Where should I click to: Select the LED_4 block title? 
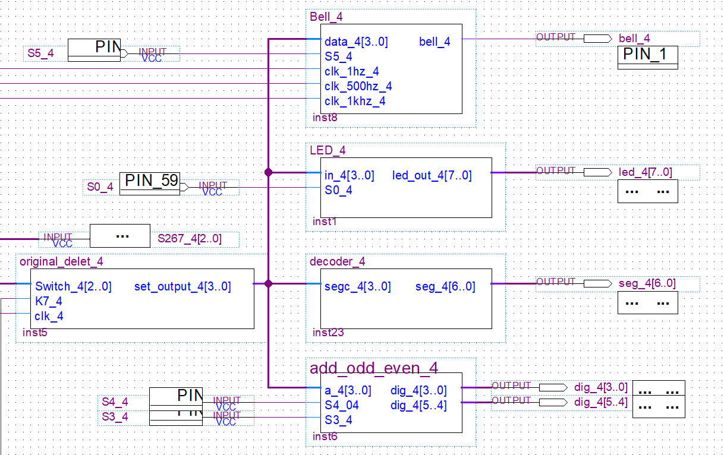click(328, 150)
